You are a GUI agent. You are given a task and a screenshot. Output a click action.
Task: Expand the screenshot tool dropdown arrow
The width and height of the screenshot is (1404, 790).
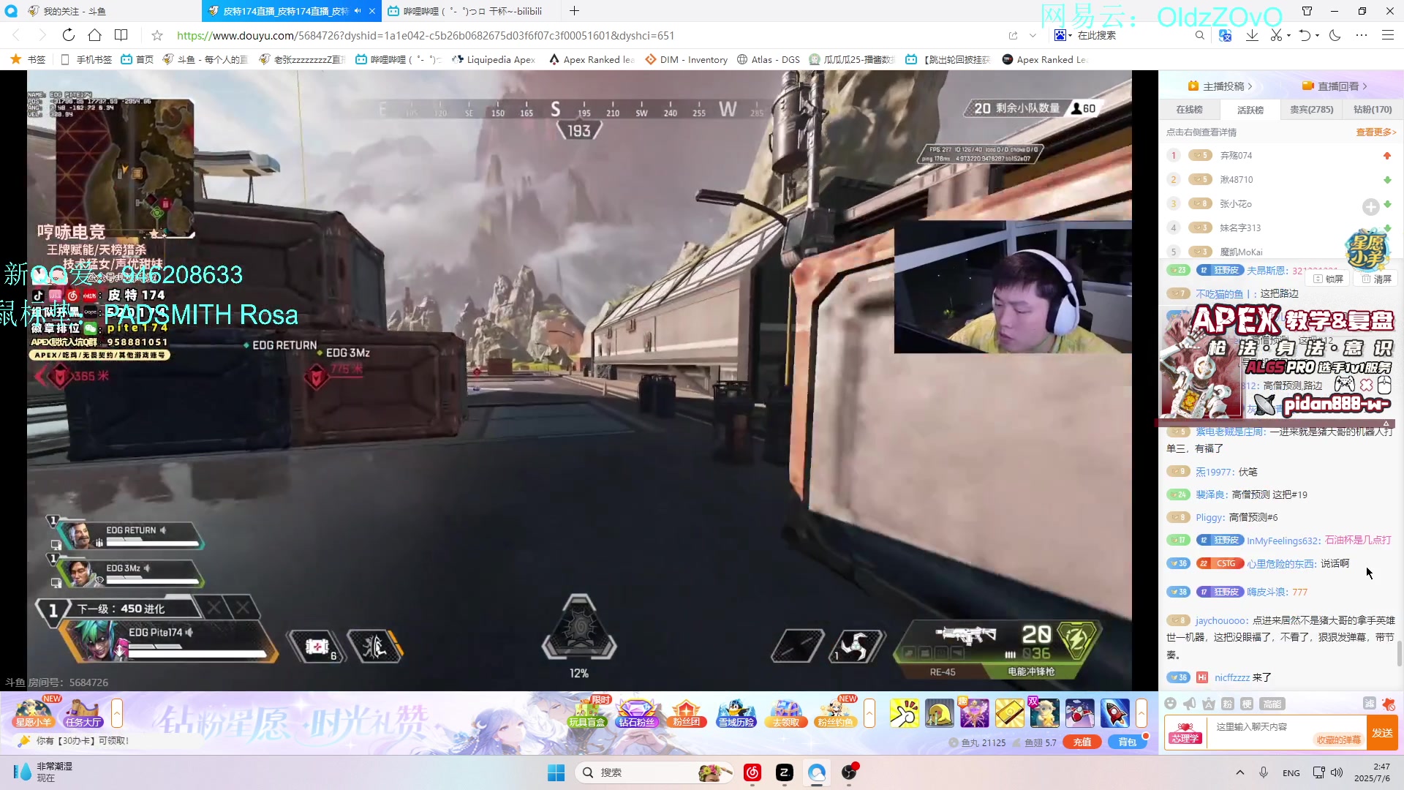point(1288,35)
